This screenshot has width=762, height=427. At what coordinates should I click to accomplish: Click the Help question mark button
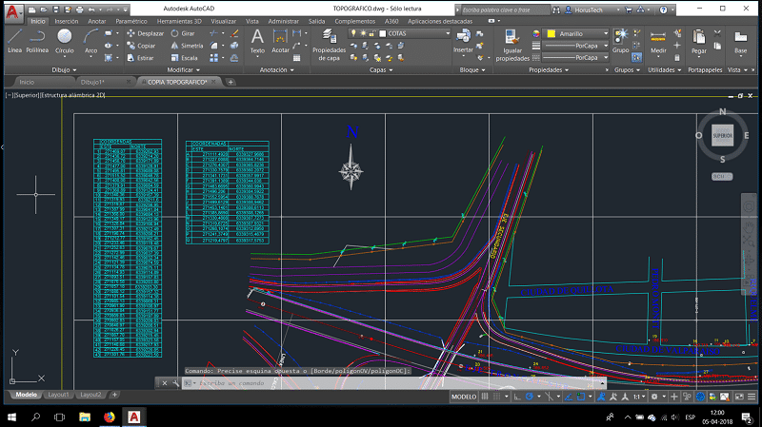click(663, 10)
